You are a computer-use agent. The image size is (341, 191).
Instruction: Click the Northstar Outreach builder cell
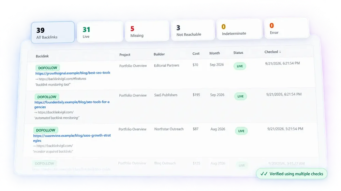[x=169, y=129]
